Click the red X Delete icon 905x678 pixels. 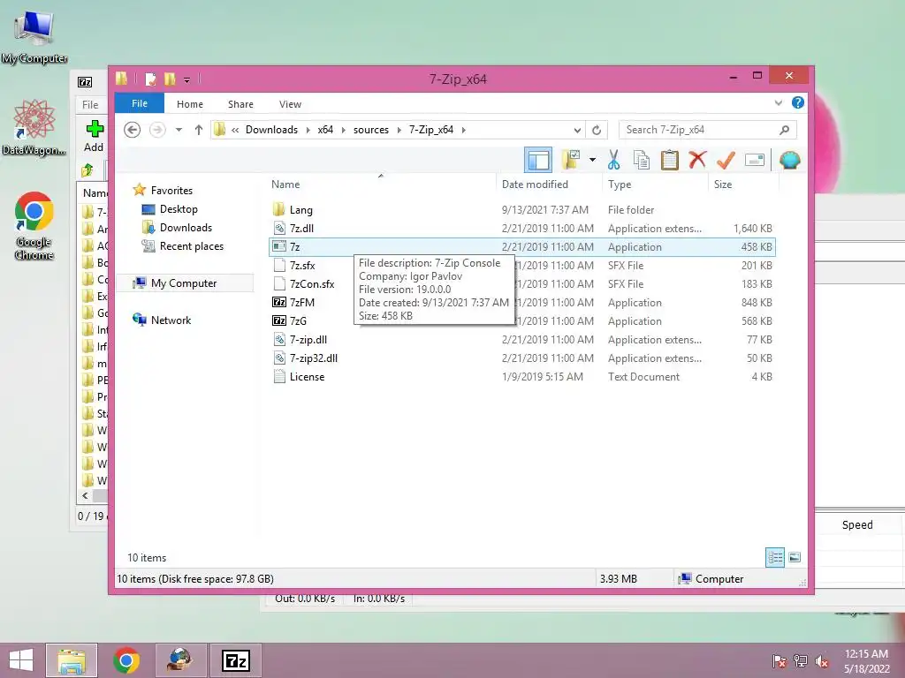(x=697, y=159)
